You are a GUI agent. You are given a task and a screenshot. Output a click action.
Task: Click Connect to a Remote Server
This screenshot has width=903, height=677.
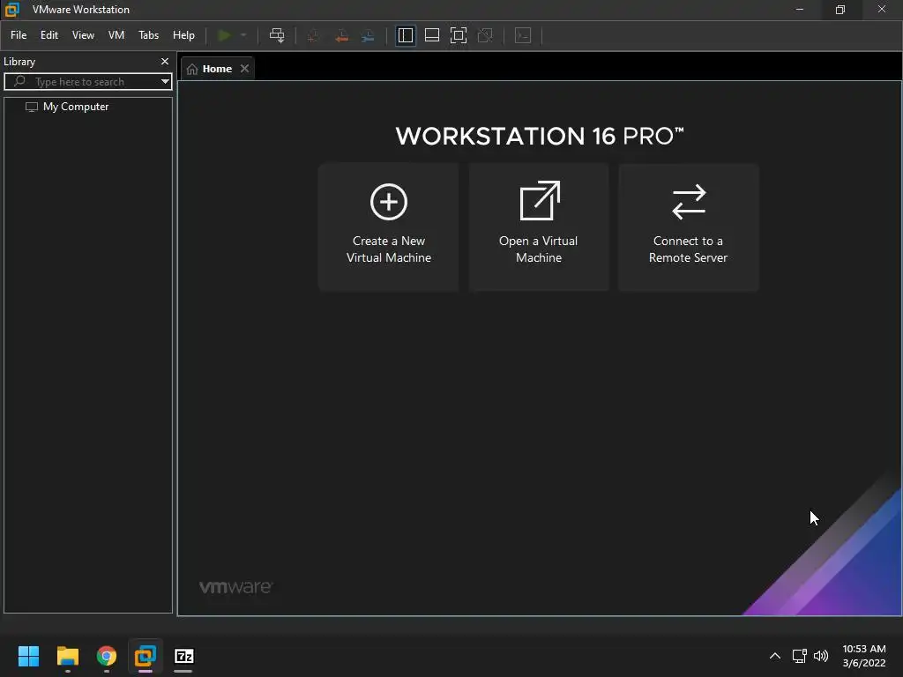[x=688, y=227]
